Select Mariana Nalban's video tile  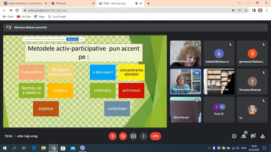[186, 82]
